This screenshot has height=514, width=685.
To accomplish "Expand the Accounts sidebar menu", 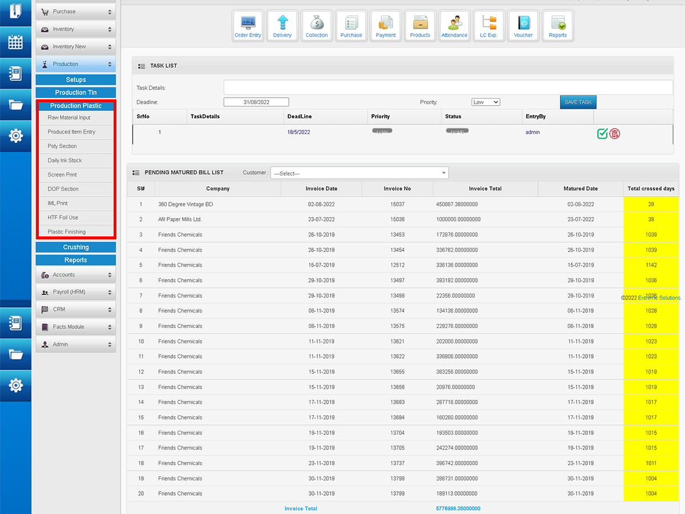I will (76, 275).
